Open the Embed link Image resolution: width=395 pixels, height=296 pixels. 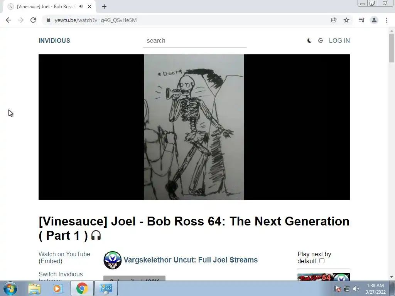pyautogui.click(x=51, y=261)
